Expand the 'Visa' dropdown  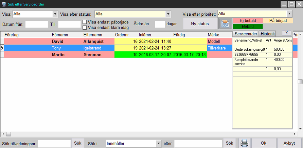(x=55, y=14)
